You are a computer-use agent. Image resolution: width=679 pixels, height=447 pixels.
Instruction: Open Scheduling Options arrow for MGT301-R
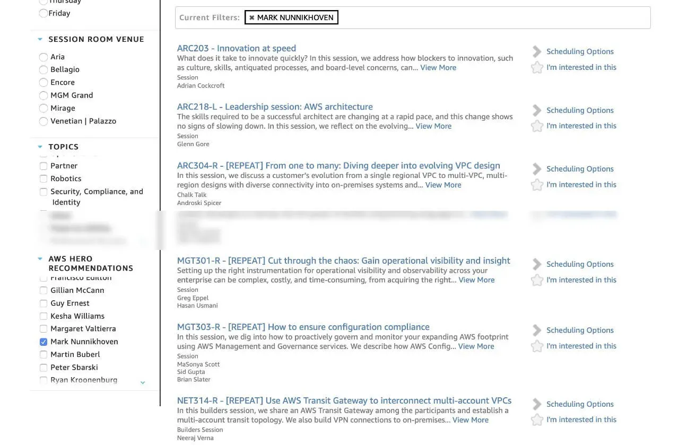[536, 264]
